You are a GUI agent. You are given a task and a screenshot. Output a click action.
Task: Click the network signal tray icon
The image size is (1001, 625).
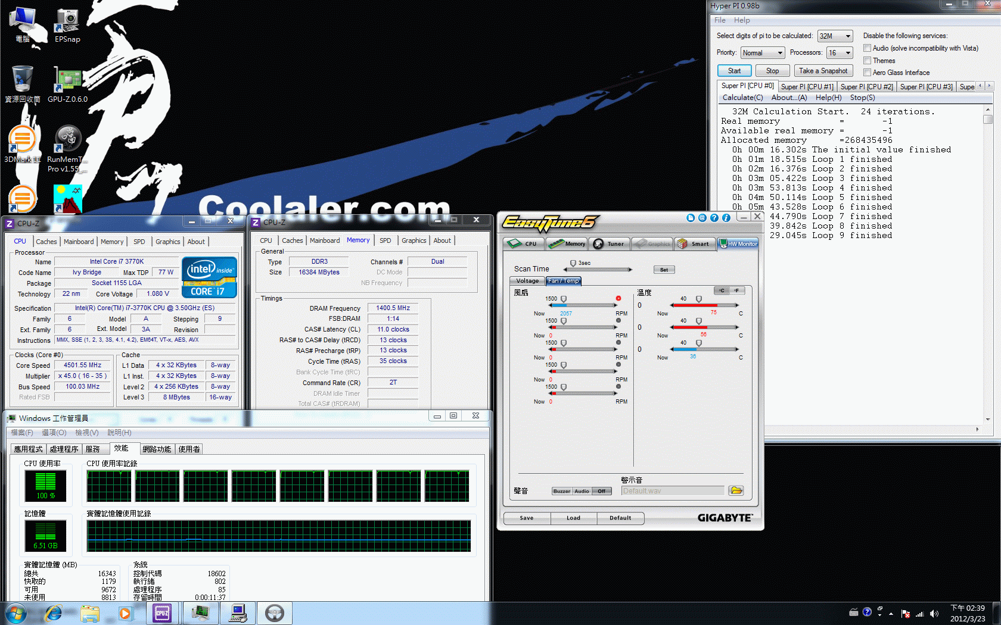tap(919, 613)
